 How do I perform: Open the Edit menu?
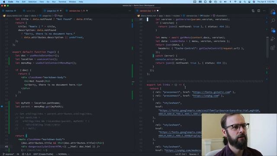click(24, 2)
